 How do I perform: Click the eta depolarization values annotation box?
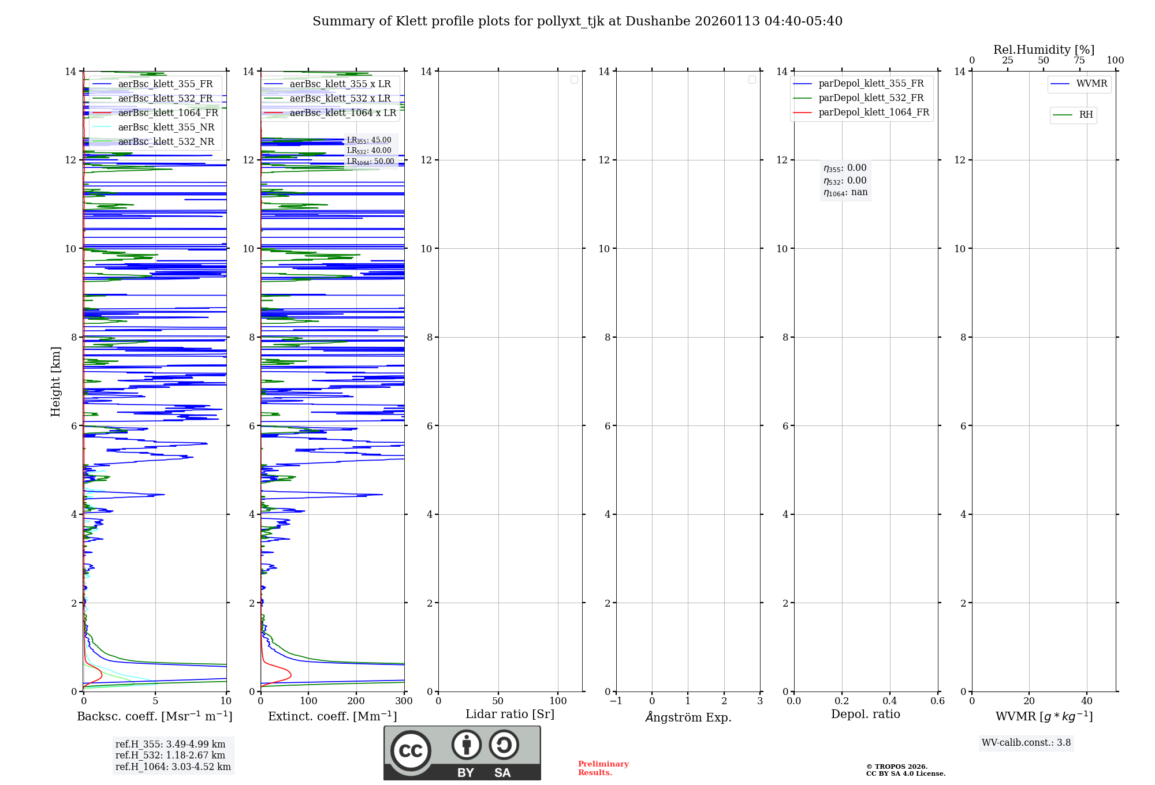point(845,180)
